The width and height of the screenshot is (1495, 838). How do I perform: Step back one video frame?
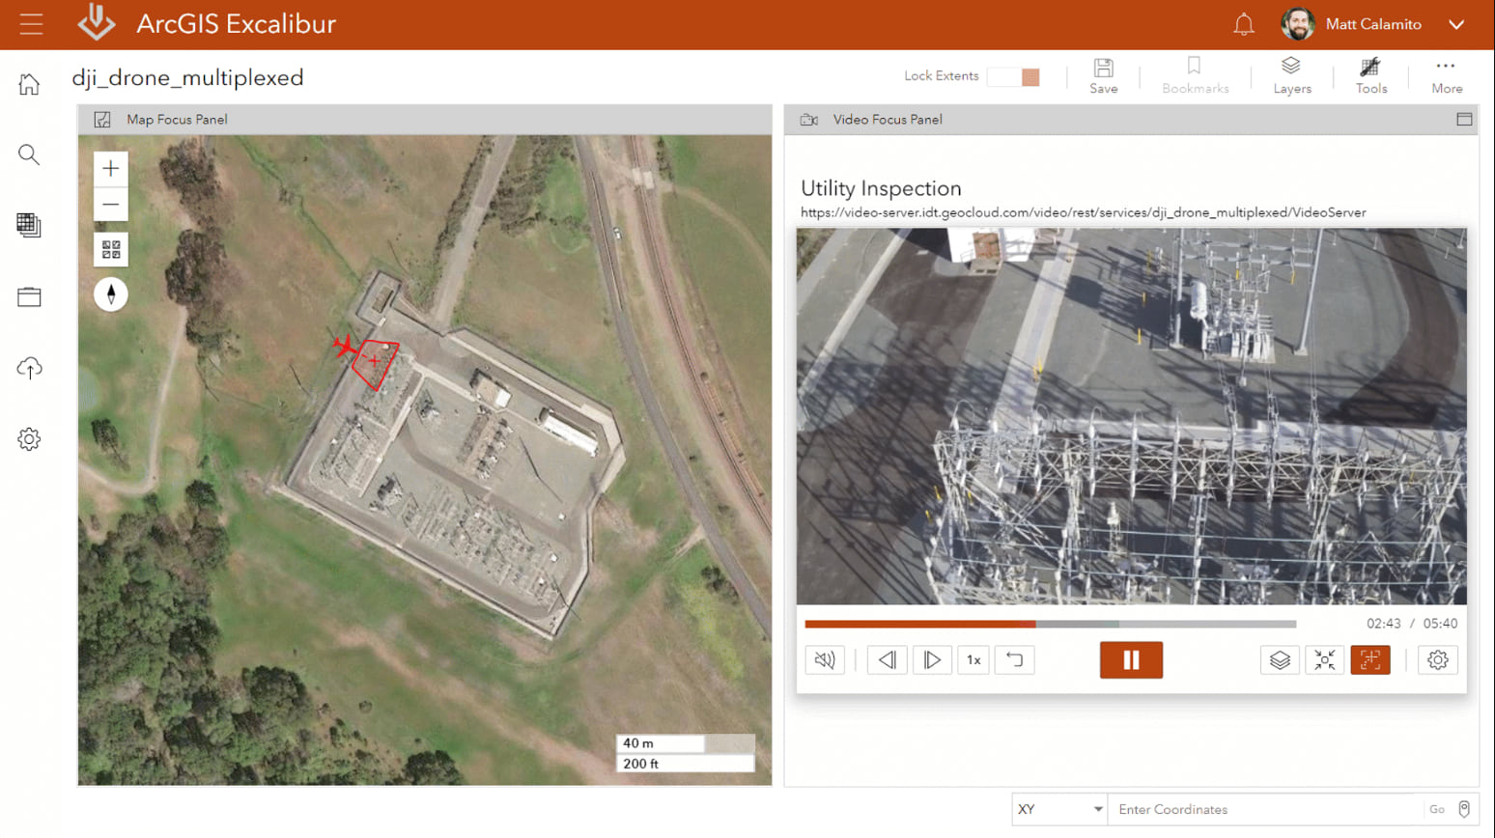click(887, 660)
